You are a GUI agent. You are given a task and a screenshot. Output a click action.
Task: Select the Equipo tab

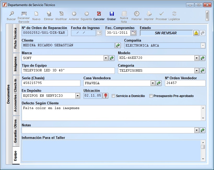point(16,156)
